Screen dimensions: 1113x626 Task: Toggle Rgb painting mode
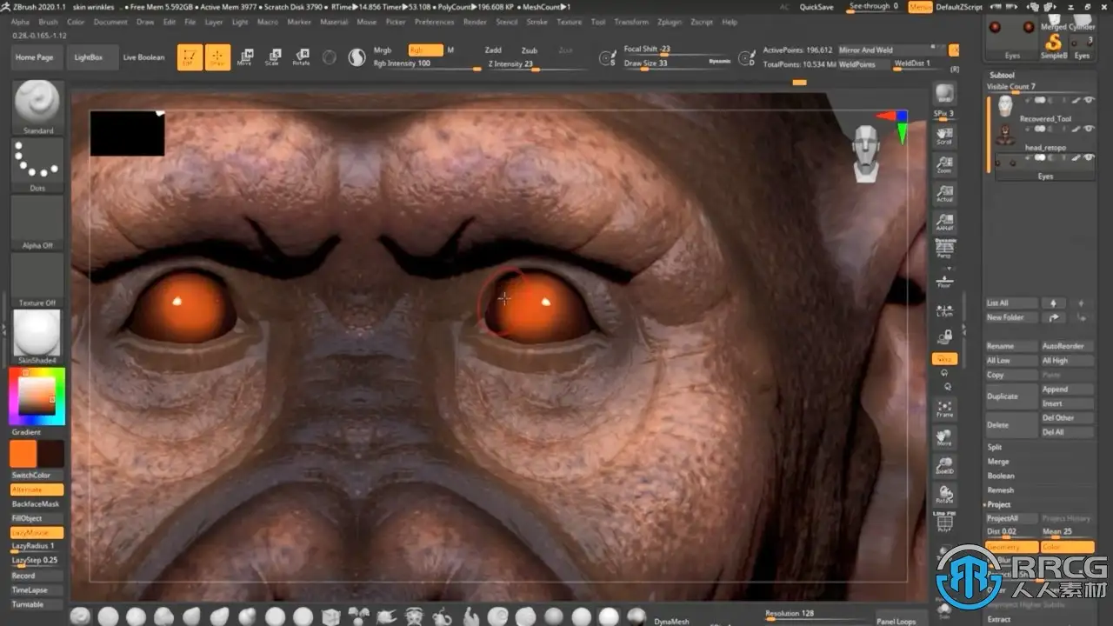coord(425,50)
